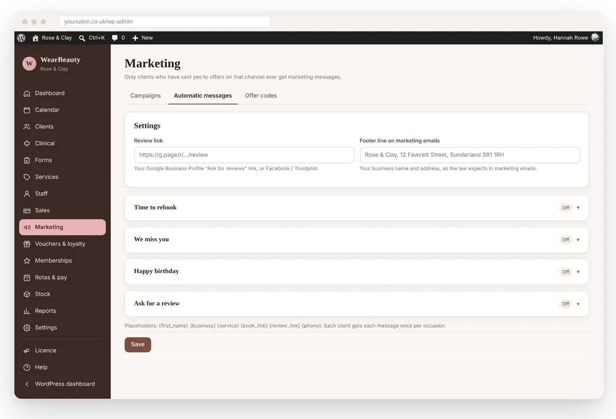Click the Staff person icon
The height and width of the screenshot is (419, 616).
coord(27,194)
